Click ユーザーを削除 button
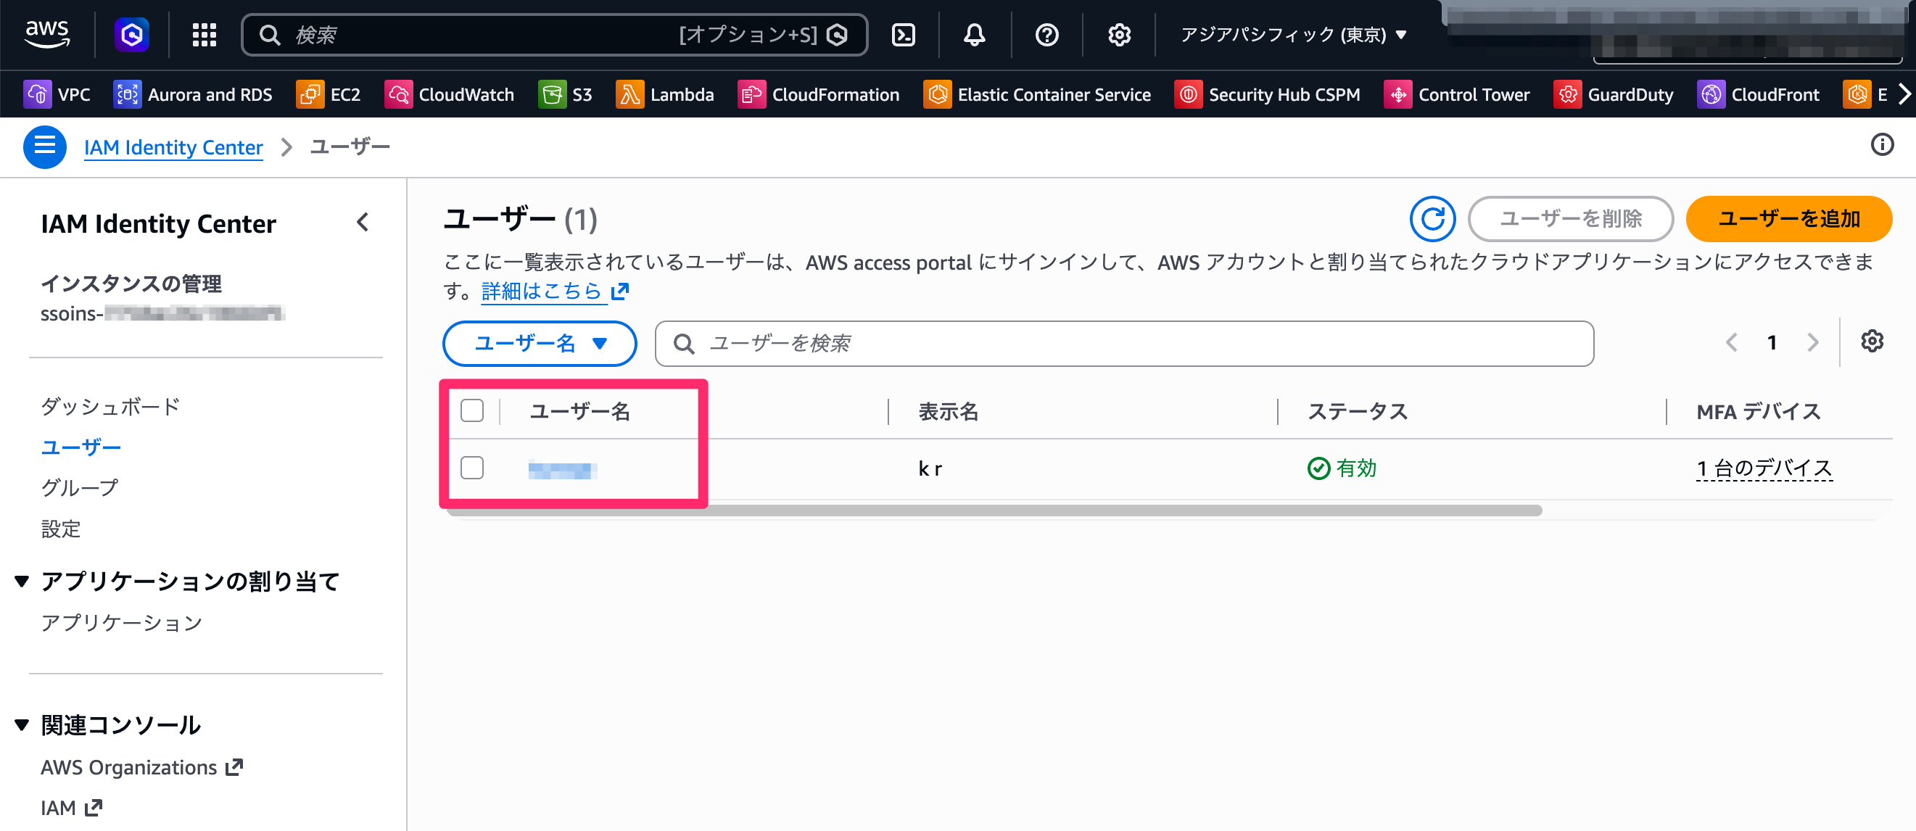 1570,219
